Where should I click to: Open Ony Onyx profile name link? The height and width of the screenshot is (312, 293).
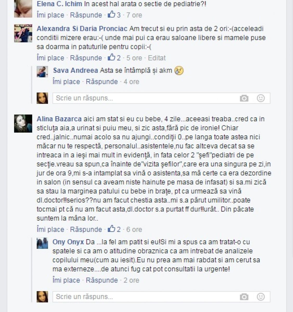pos(68,242)
